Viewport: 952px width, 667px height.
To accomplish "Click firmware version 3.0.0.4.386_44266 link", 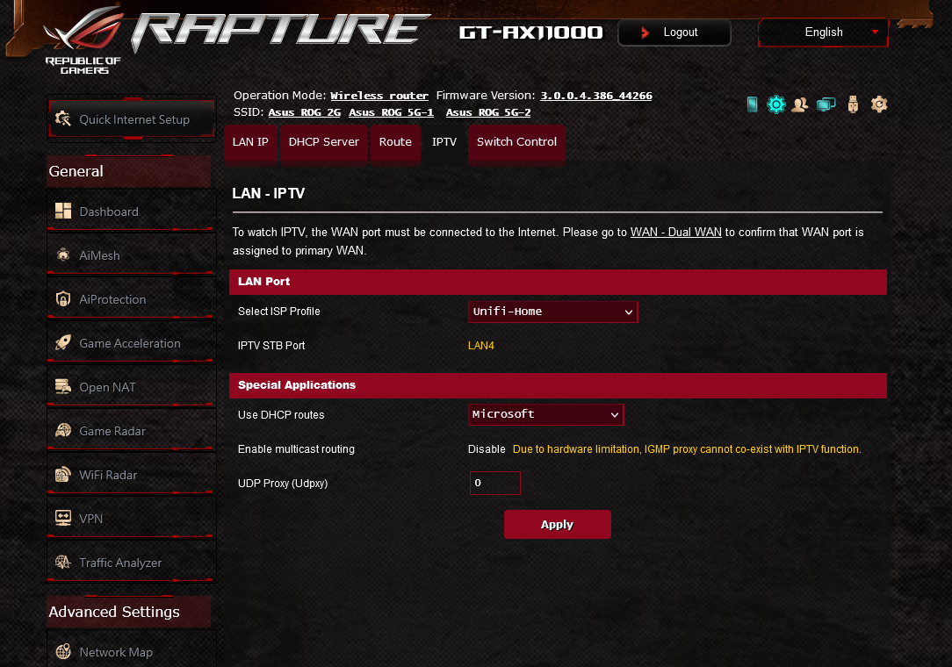I will [x=596, y=96].
